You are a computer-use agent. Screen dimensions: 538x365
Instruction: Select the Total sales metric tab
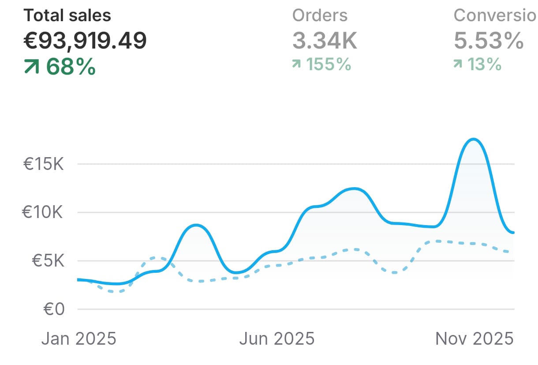[x=67, y=15]
